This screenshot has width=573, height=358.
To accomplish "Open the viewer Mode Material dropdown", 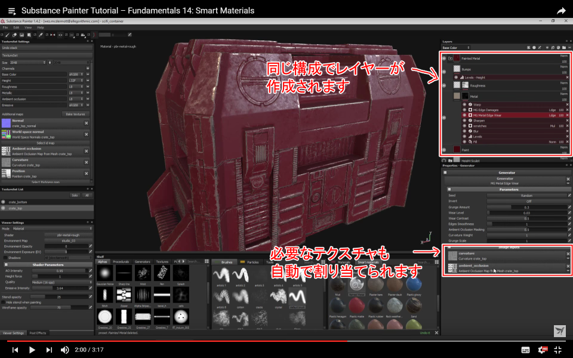I will [52, 229].
